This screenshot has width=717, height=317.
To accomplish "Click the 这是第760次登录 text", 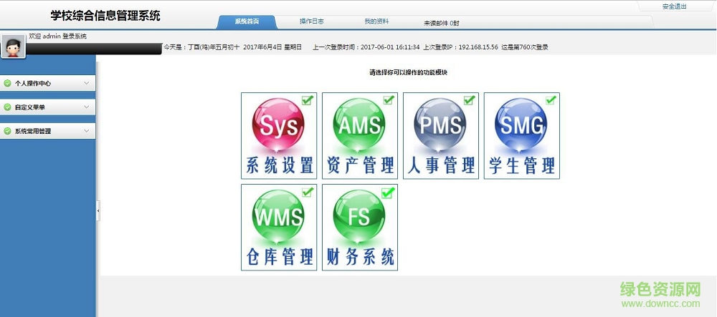I will click(x=525, y=47).
